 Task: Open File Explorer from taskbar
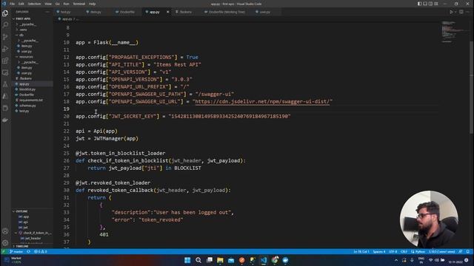220,260
